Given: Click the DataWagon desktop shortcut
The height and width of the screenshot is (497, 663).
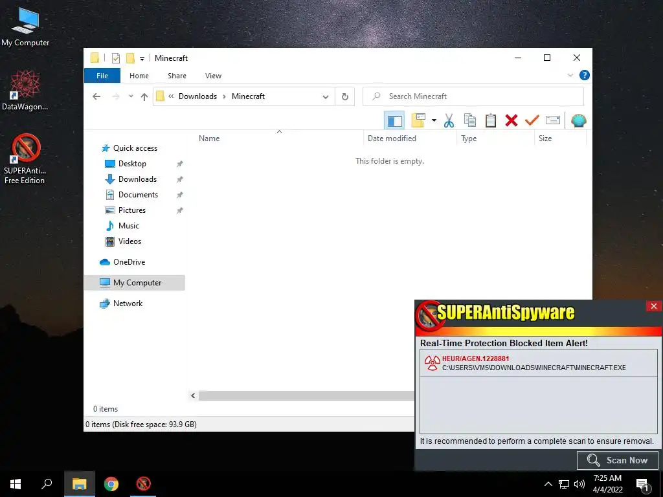Looking at the screenshot, I should click(25, 90).
